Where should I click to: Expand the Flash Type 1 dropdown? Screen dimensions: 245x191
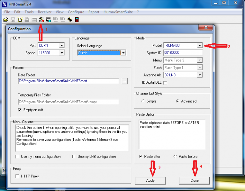click(x=200, y=68)
